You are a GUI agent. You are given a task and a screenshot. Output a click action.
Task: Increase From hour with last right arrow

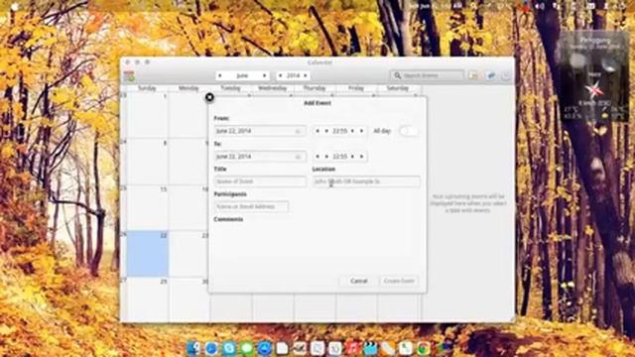coord(361,131)
